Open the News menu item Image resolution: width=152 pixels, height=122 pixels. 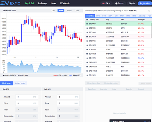click(54, 3)
